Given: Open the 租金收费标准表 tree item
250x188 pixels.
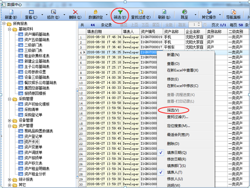Looking at the screenshot, I should click(37, 56).
